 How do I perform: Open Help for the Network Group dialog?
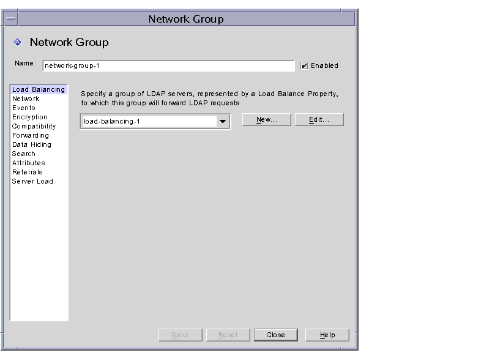327,335
